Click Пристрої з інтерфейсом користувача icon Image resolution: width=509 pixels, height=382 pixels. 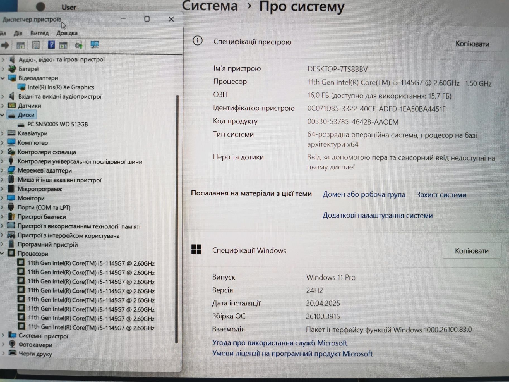11,235
